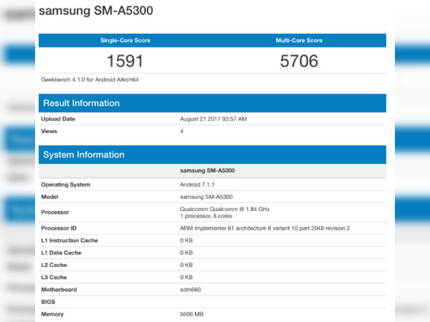Select the BIOS row label

(x=48, y=302)
